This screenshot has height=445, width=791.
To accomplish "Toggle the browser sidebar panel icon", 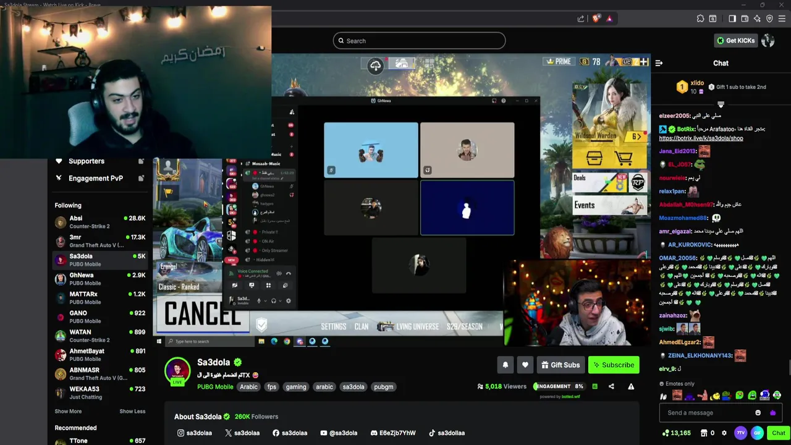I will pos(732,19).
